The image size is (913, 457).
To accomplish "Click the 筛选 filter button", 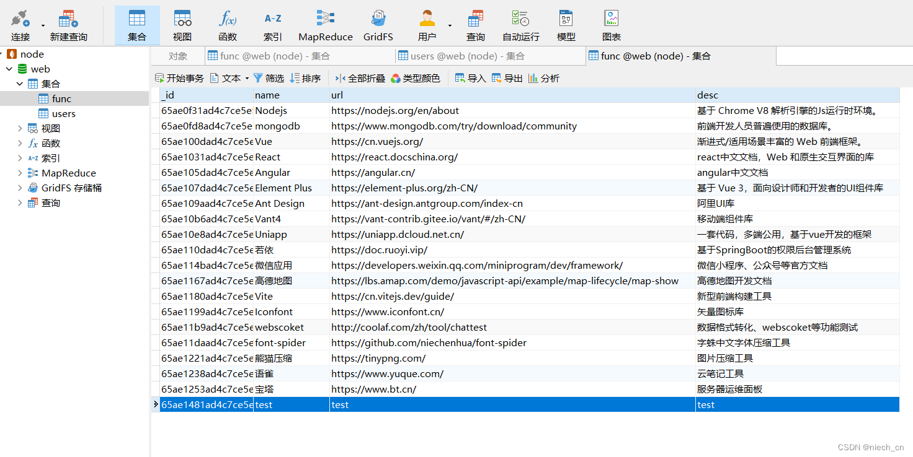I will coord(269,78).
